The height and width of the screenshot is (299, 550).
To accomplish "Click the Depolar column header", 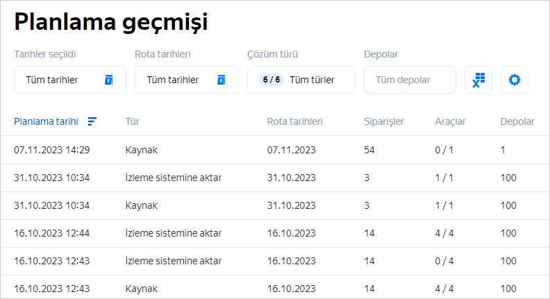I will pos(517,121).
